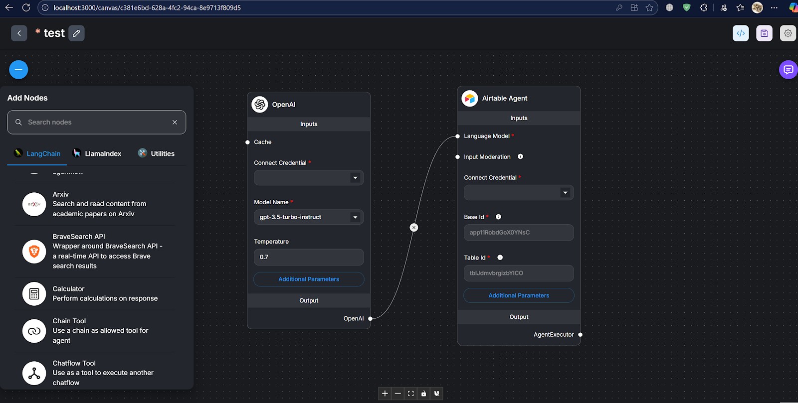Open chatflow settings gear
Image resolution: width=798 pixels, height=403 pixels.
click(788, 33)
